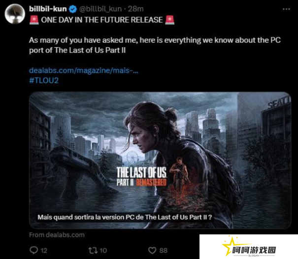The image size is (298, 259).
Task: Click the like count 88
Action: pyautogui.click(x=164, y=251)
